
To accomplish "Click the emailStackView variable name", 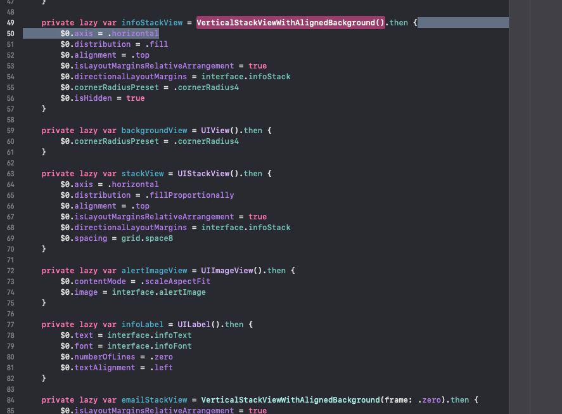I will 154,399.
